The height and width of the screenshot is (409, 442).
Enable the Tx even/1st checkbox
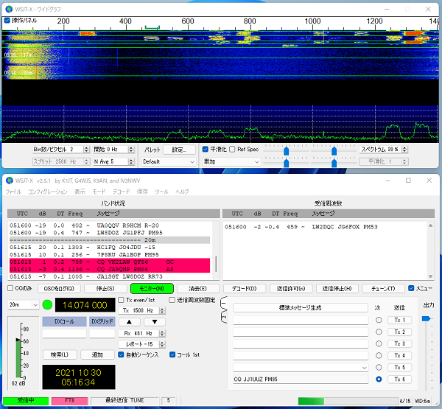(122, 300)
